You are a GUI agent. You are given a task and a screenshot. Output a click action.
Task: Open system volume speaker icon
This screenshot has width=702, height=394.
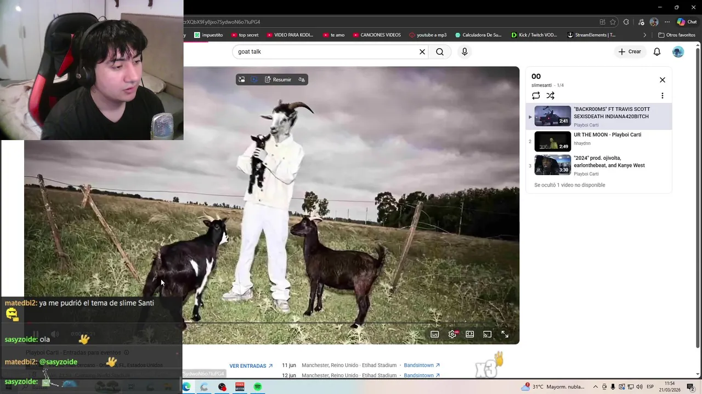tap(639, 387)
